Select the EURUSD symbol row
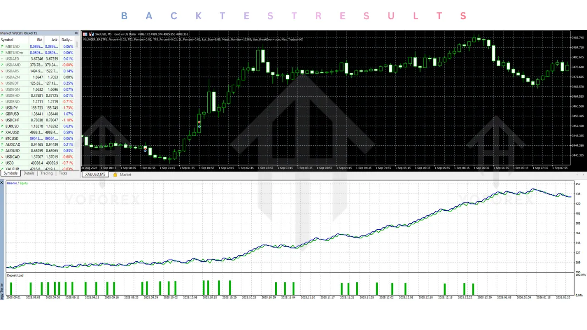Image resolution: width=587 pixels, height=330 pixels. click(38, 126)
